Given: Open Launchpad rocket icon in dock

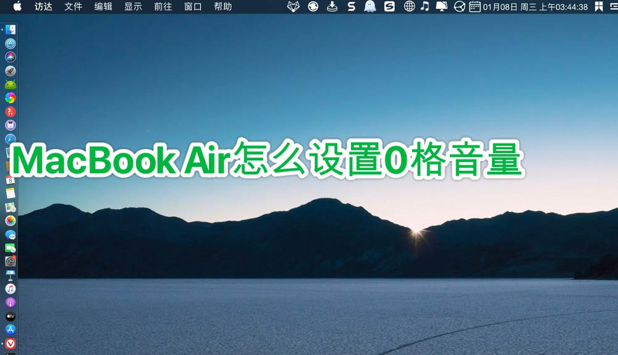Looking at the screenshot, I should click(x=11, y=71).
